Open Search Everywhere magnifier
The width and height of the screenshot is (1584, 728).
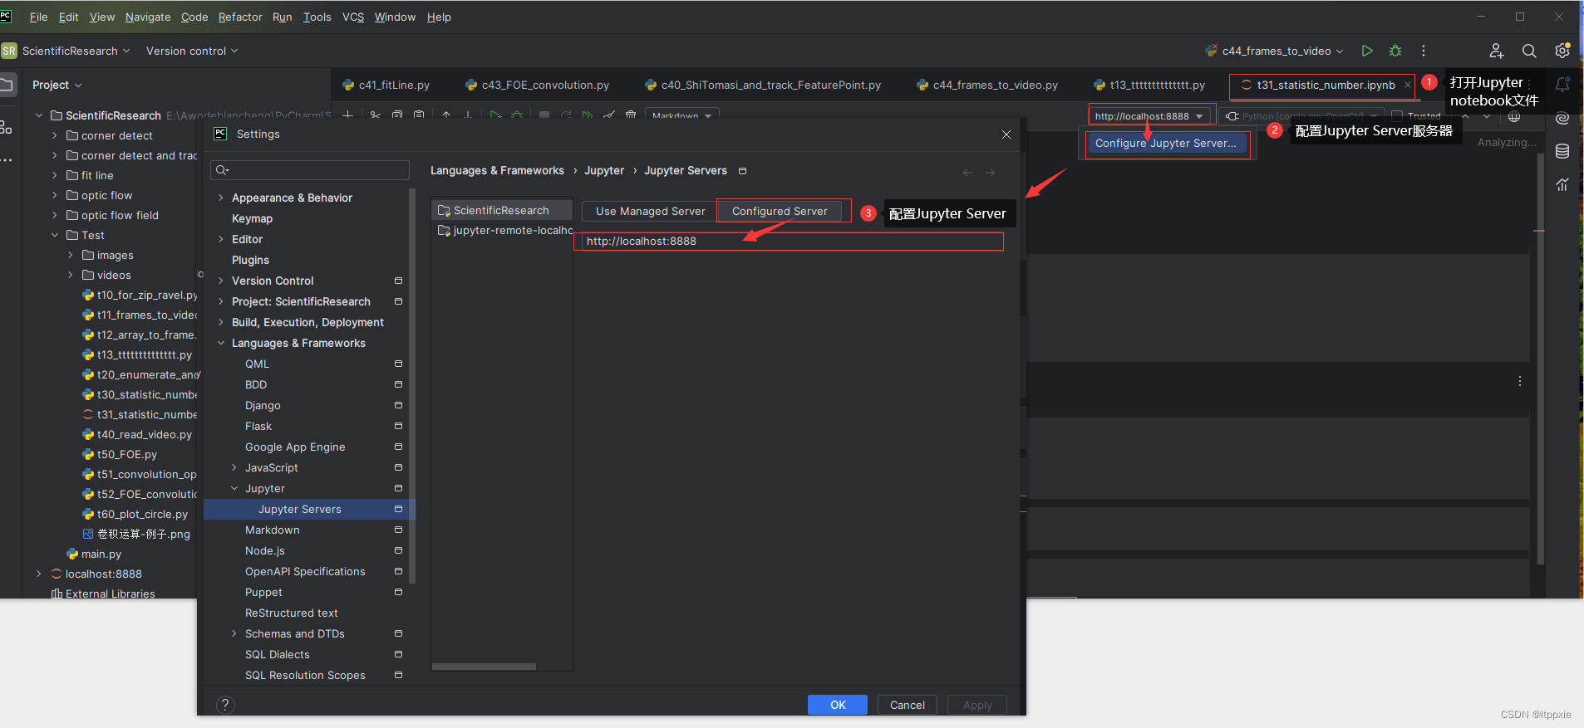click(1529, 51)
